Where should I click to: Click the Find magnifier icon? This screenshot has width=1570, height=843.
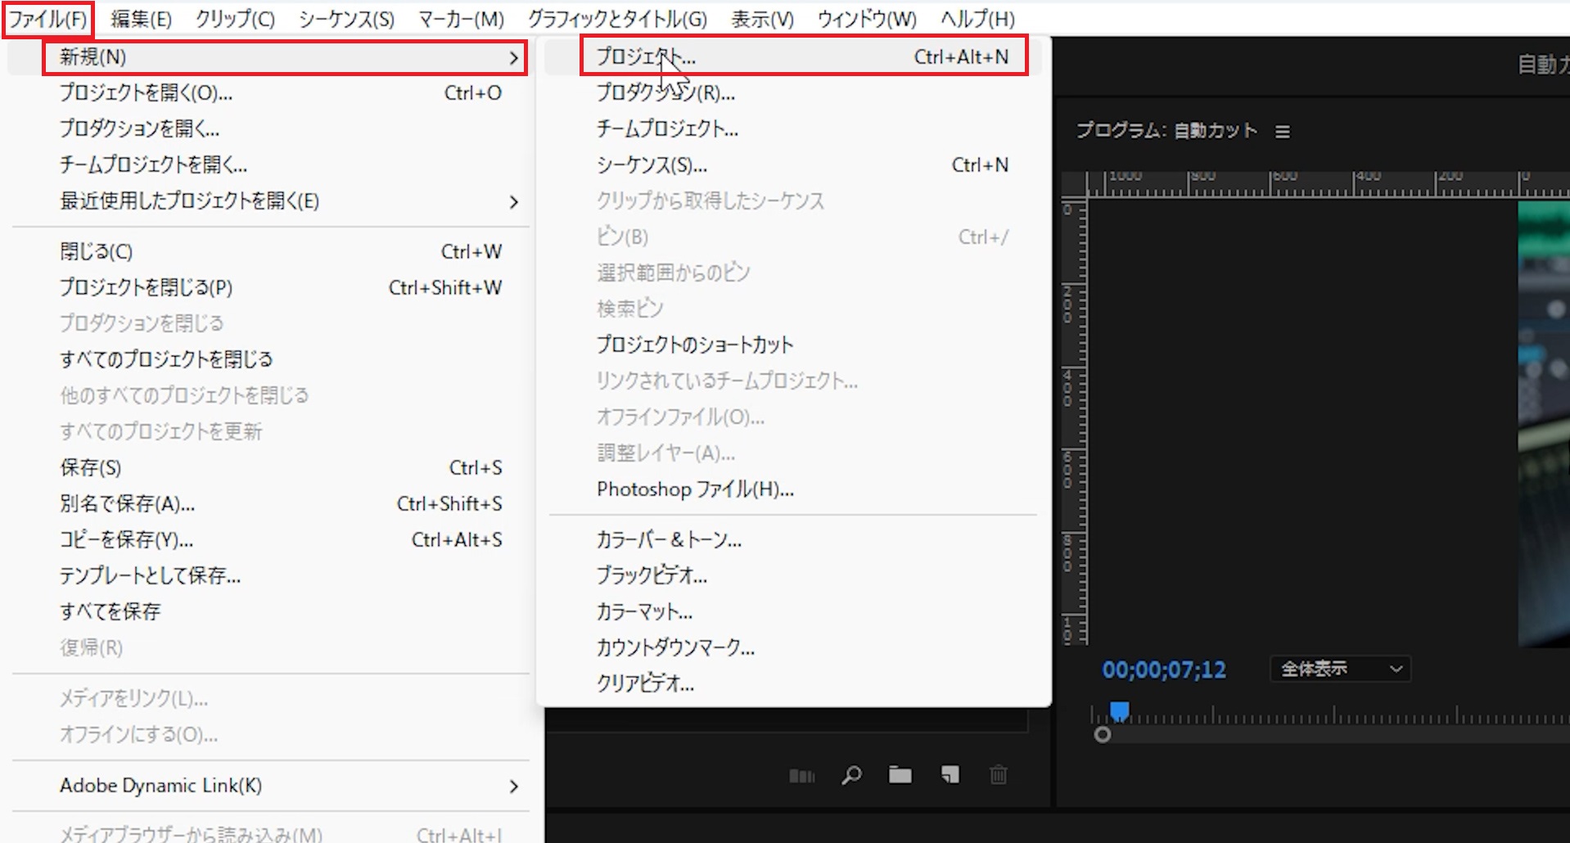(851, 774)
